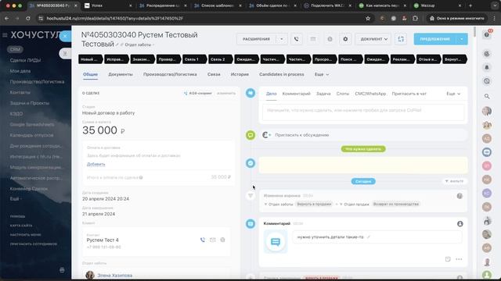Click the envelope icon in deal header
501x281 pixels.
313,39
